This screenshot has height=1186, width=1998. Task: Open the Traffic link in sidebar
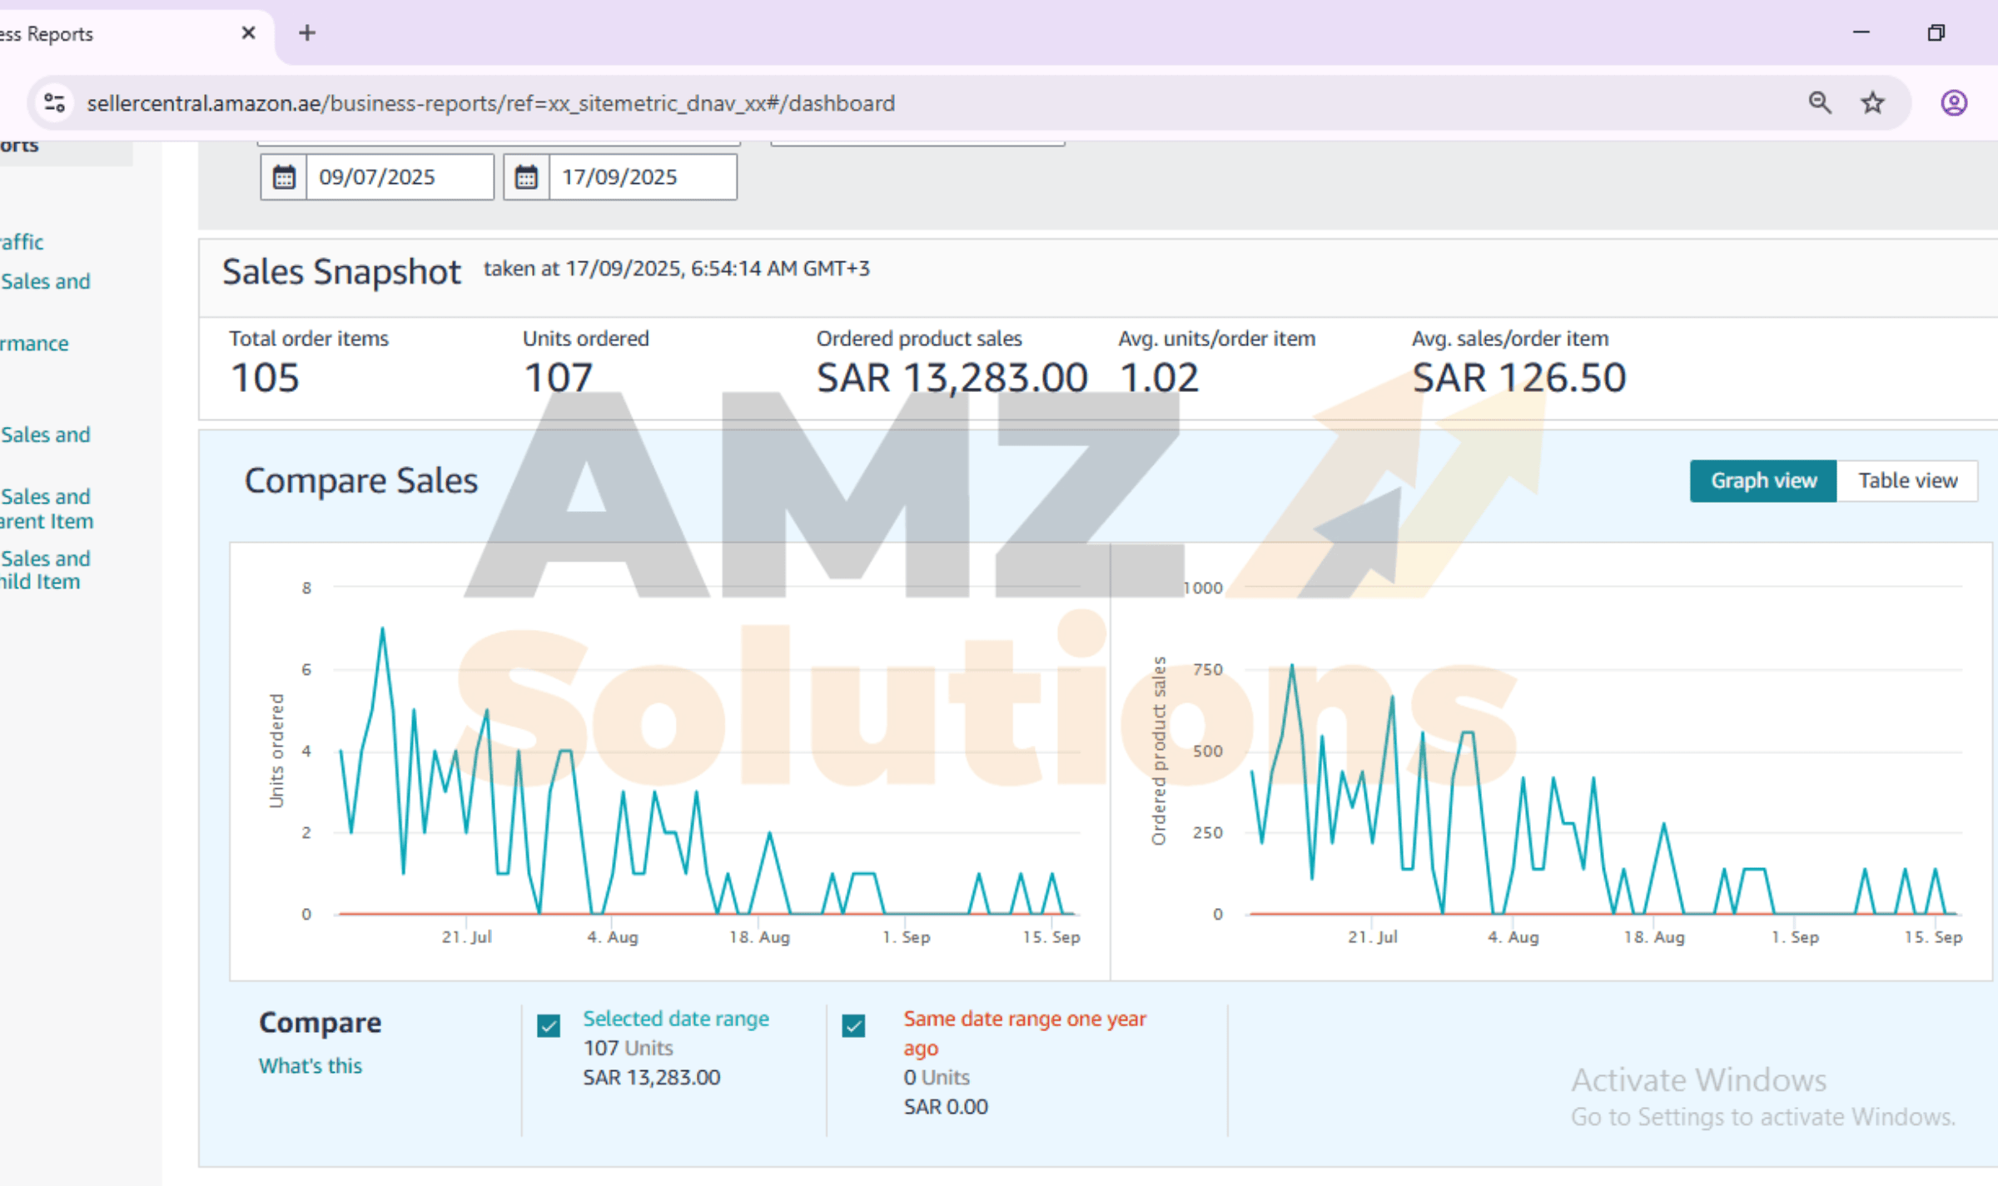click(22, 242)
